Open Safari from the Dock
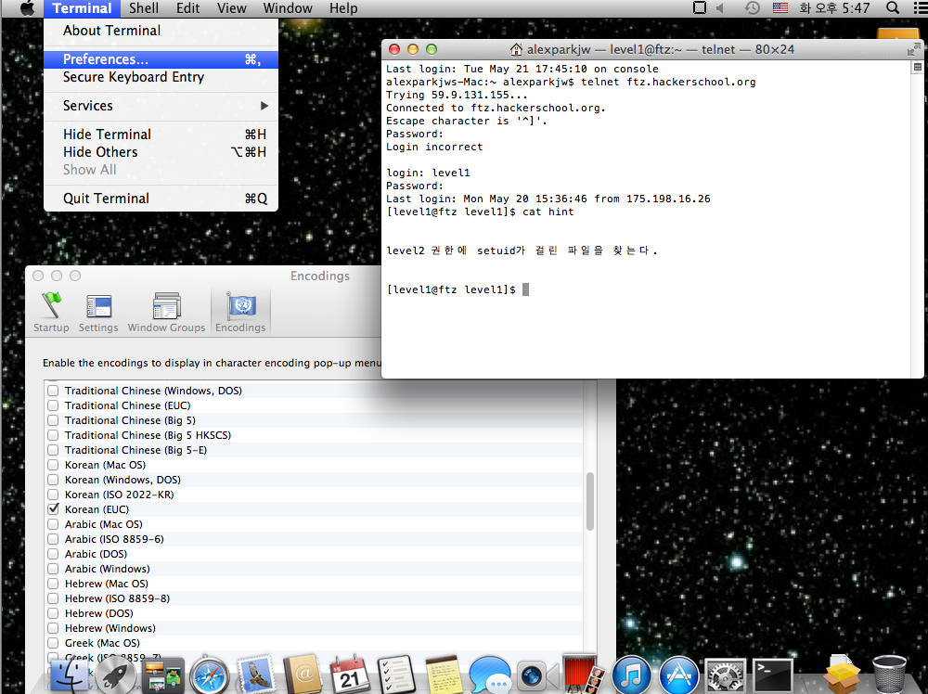928x694 pixels. pyautogui.click(x=210, y=675)
